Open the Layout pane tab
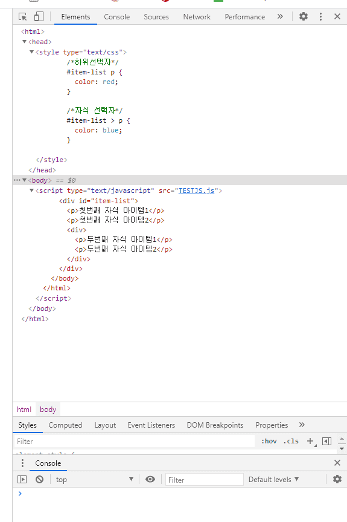The image size is (347, 522). tap(105, 425)
